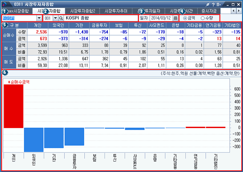Expand the KOSPI market dropdown

point(39,18)
